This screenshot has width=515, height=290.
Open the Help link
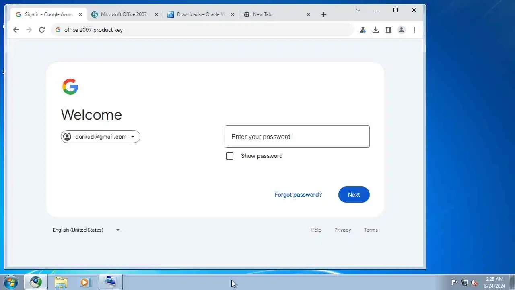[316, 230]
